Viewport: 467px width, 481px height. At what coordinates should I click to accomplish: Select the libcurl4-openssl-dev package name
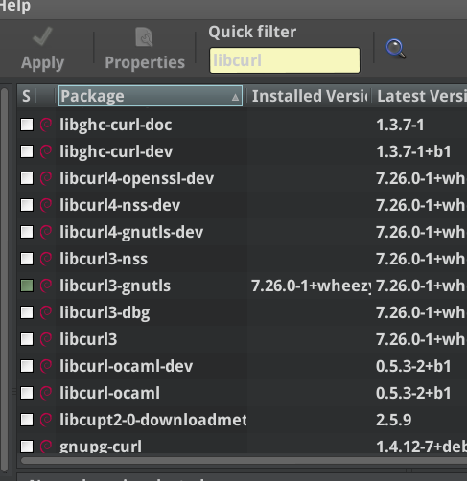click(x=137, y=178)
